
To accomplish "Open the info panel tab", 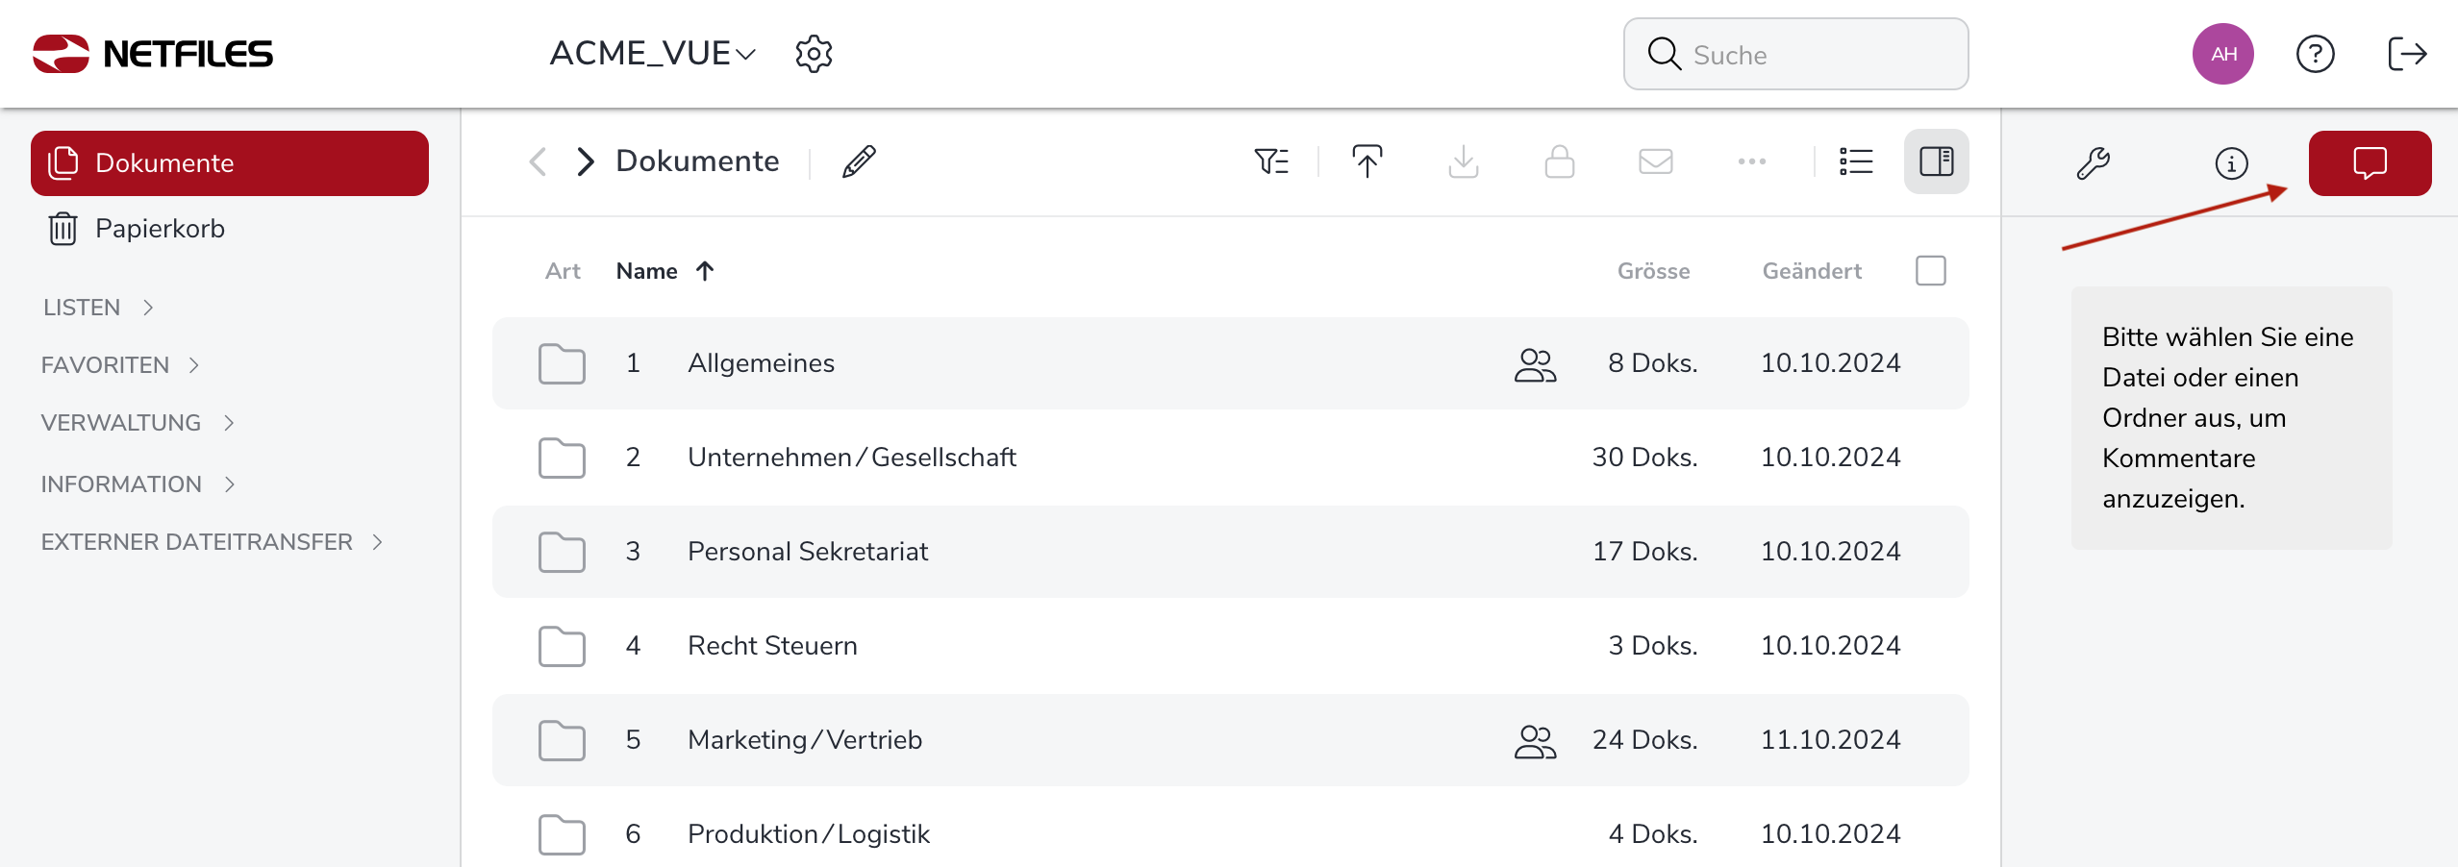I will click(2231, 163).
